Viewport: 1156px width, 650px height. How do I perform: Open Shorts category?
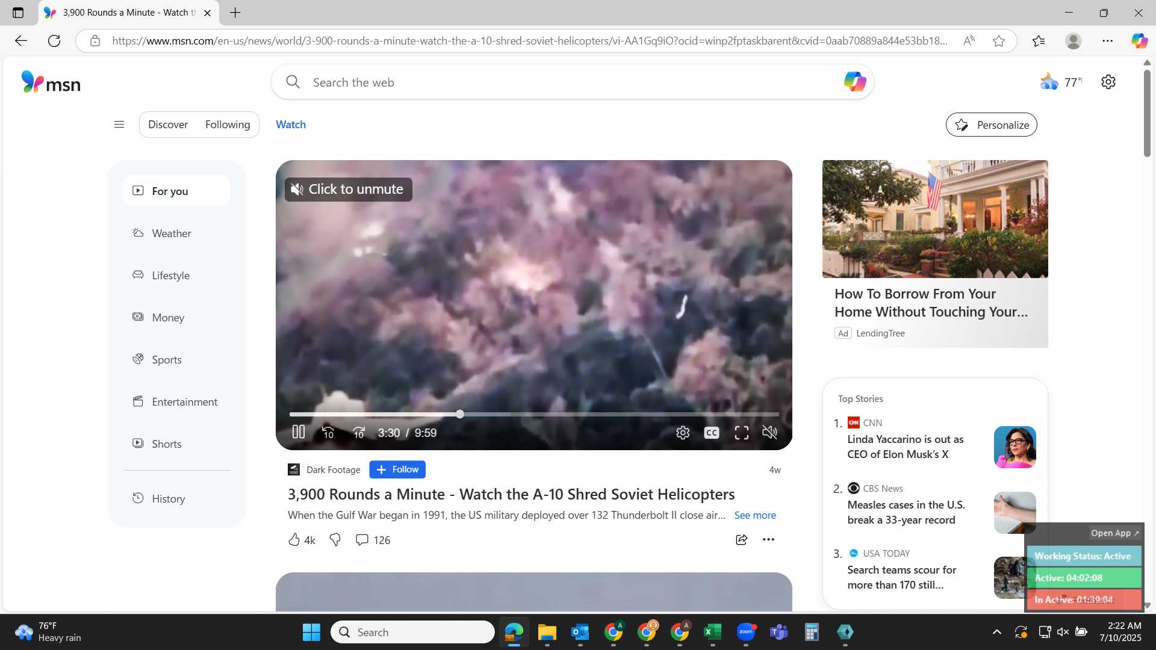(x=176, y=444)
